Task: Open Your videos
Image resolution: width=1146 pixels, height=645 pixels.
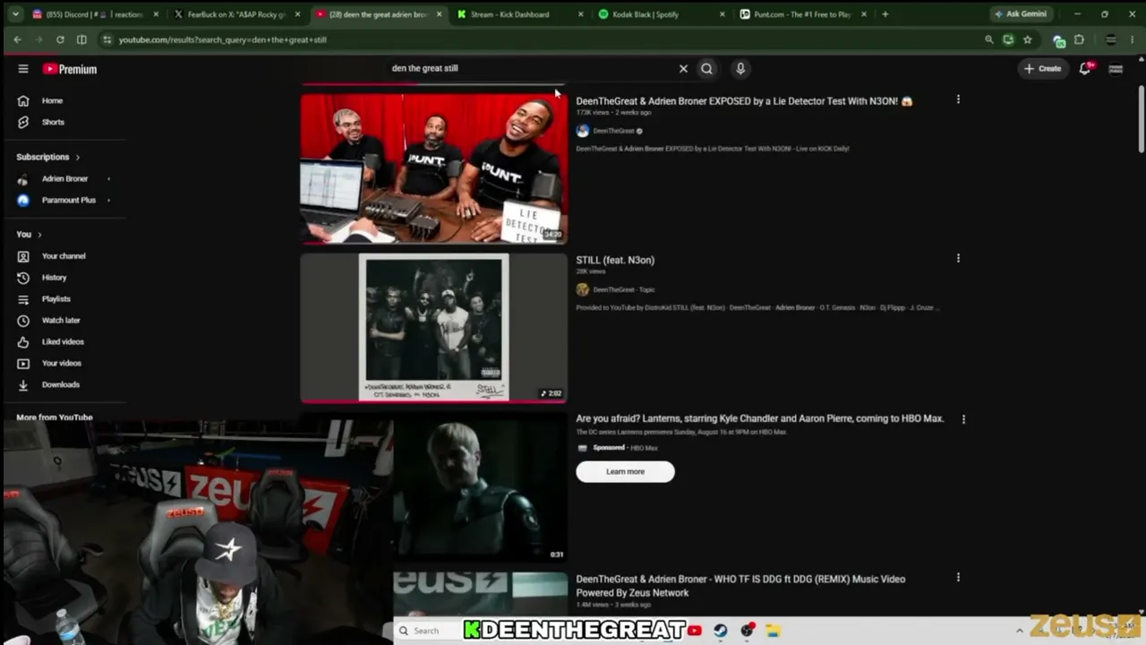Action: (61, 364)
